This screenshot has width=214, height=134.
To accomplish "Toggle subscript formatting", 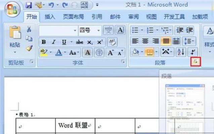I will click(90, 42).
